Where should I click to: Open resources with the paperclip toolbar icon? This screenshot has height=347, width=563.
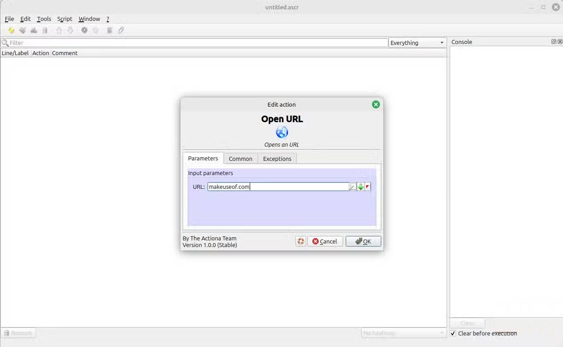(121, 30)
